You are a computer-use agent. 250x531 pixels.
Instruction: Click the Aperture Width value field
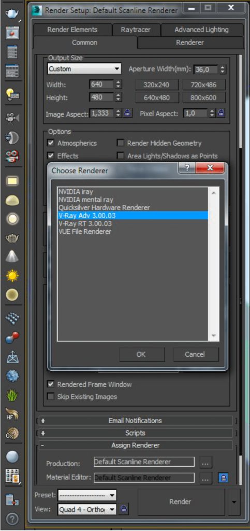[207, 70]
